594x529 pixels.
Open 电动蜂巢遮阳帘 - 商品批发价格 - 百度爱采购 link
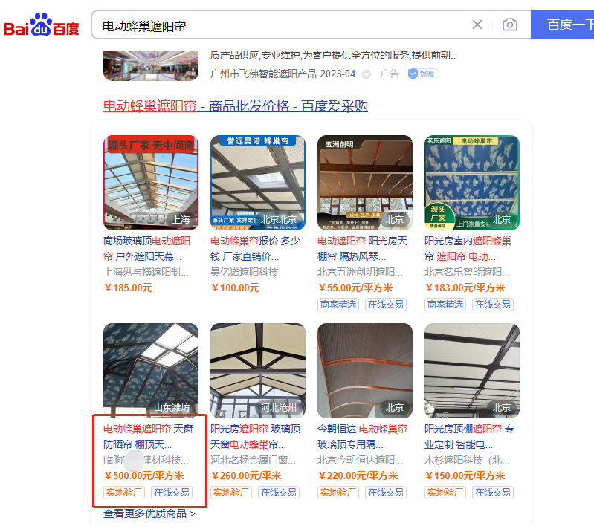tap(235, 106)
